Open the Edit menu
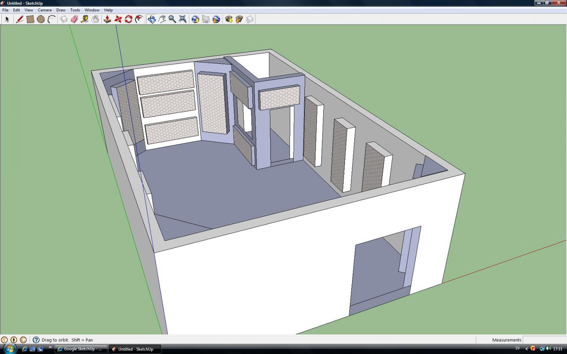The height and width of the screenshot is (354, 567). tap(17, 10)
